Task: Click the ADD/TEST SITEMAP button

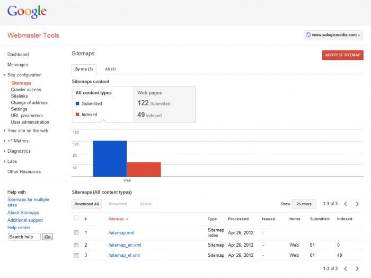Action: pos(342,55)
